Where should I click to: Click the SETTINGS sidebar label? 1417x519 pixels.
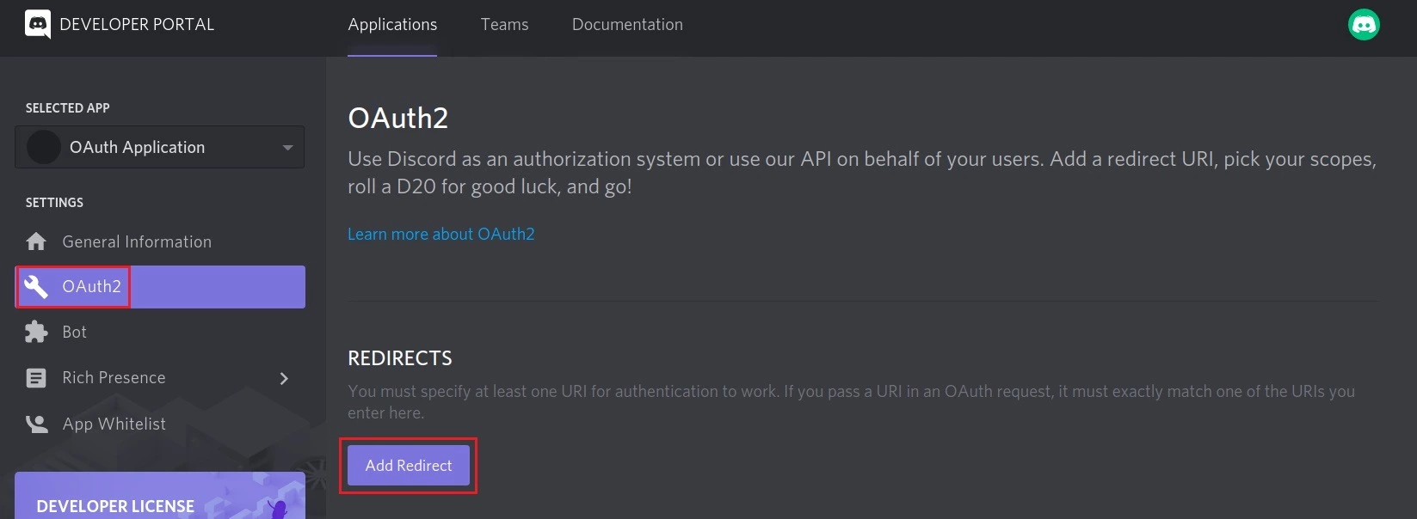(54, 203)
